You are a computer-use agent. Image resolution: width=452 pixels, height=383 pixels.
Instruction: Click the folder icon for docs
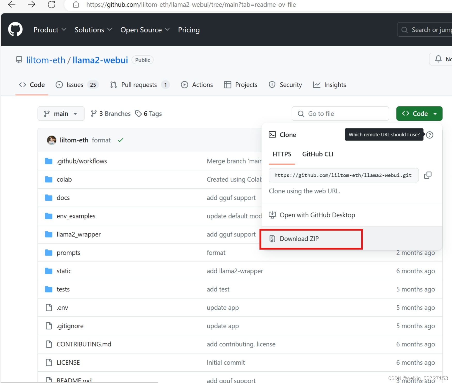(49, 198)
